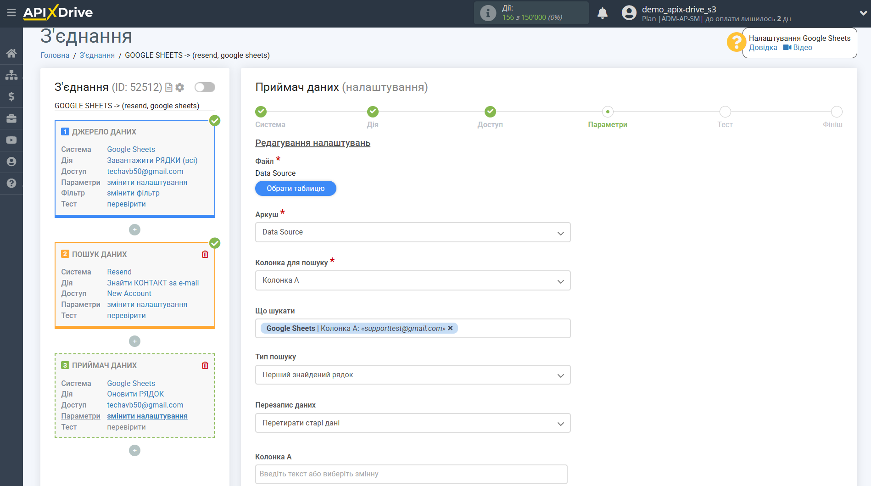Click the Колонка A text input field

point(411,474)
